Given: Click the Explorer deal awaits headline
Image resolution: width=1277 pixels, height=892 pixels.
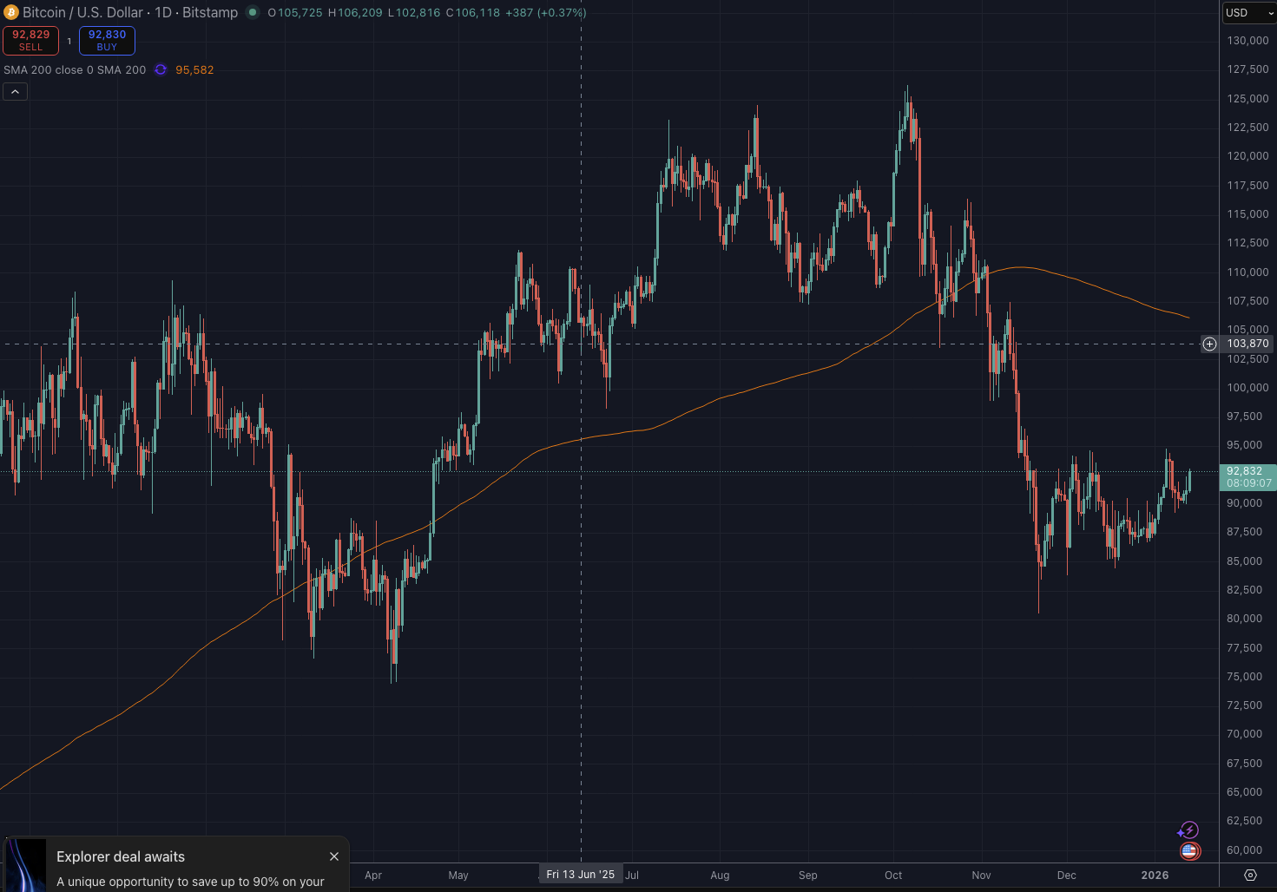Looking at the screenshot, I should (x=121, y=856).
